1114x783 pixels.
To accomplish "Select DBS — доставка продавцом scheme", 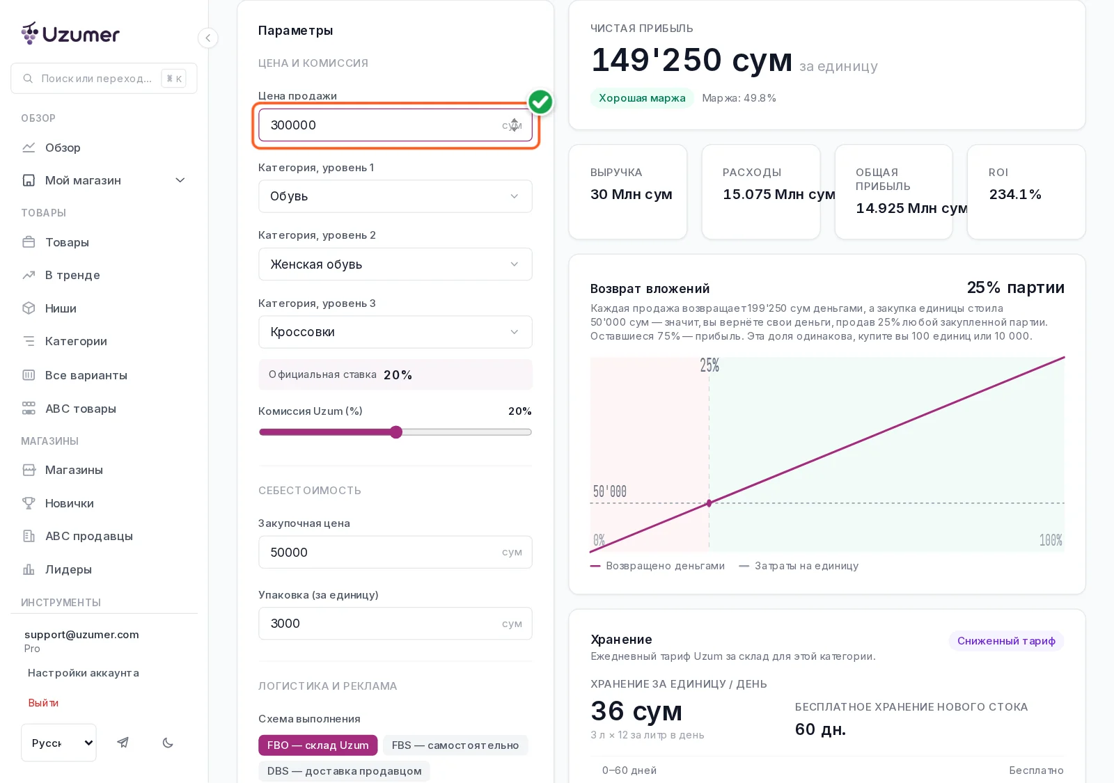I will (x=344, y=771).
